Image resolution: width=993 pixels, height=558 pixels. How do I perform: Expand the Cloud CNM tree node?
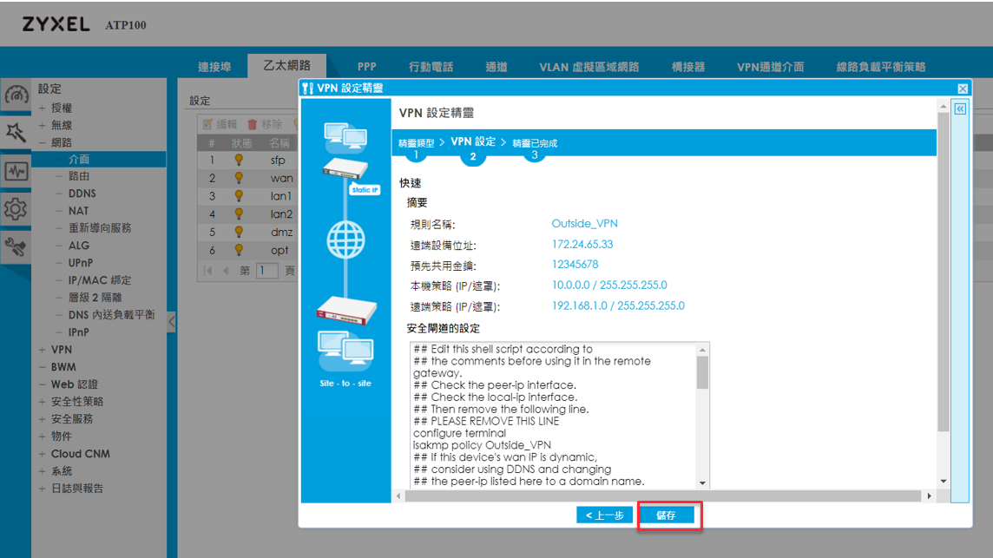[x=42, y=454]
